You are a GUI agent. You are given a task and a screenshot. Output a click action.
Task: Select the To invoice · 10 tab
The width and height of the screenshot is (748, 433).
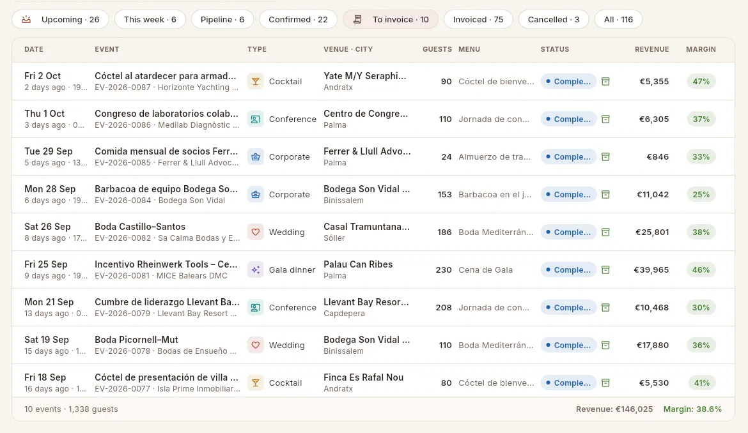391,20
